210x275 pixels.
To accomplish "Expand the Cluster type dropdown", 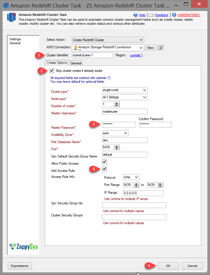I will point(125,90).
